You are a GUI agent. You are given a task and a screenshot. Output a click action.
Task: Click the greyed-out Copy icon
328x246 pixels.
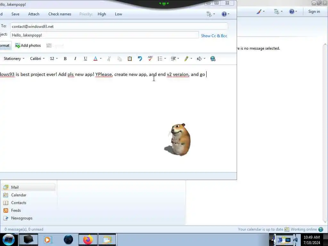pyautogui.click(x=119, y=59)
